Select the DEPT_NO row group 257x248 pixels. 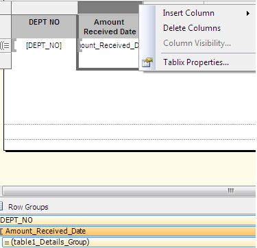click(x=127, y=220)
